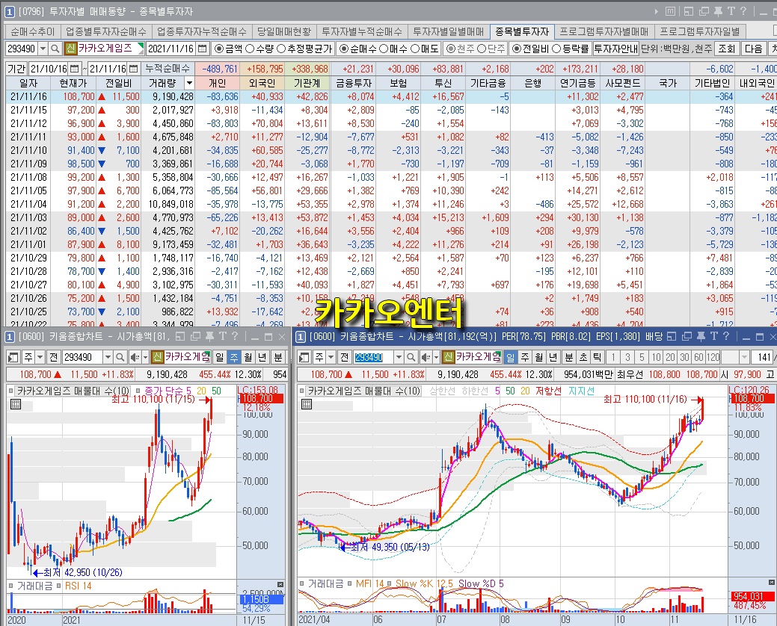Screen dimensions: 777x626
Task: Click the 투자자안내 button
Action: [616, 49]
